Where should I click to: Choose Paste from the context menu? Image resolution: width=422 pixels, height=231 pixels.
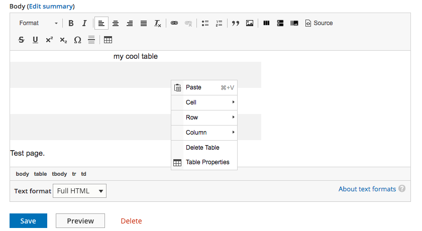point(204,87)
